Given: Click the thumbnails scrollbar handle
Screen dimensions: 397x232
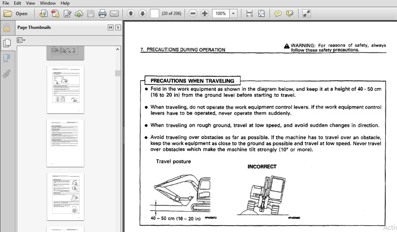Looking at the screenshot, I should (117, 73).
